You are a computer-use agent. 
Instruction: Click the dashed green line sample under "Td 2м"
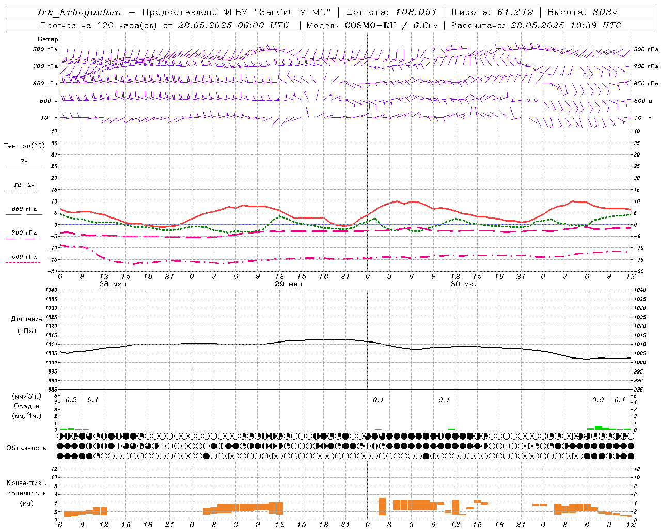coord(24,191)
